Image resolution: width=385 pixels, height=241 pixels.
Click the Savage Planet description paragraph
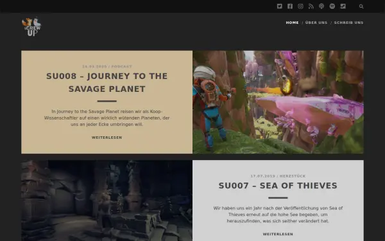pos(107,118)
